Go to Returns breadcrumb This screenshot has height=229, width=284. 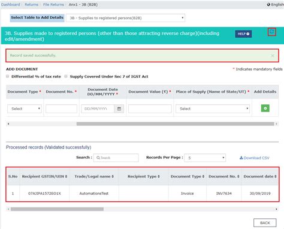click(31, 4)
